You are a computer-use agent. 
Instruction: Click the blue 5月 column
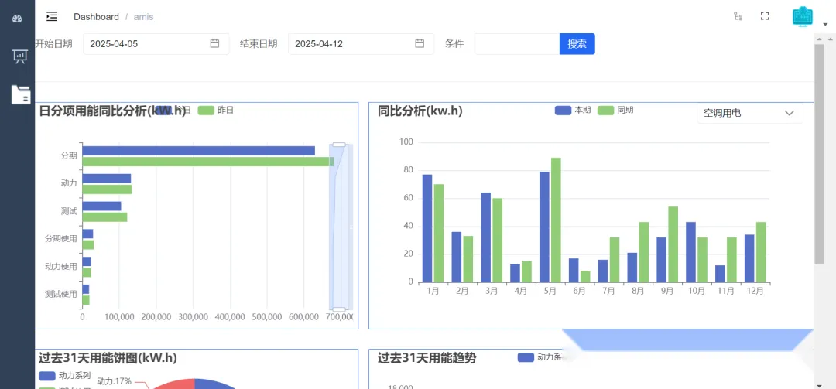(x=544, y=227)
